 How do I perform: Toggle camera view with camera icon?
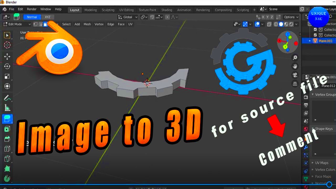coord(295,75)
